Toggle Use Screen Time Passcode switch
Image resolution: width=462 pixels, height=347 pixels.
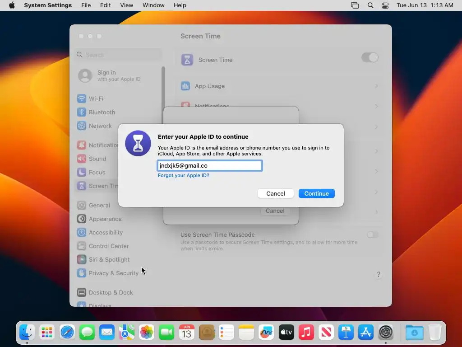pyautogui.click(x=372, y=235)
